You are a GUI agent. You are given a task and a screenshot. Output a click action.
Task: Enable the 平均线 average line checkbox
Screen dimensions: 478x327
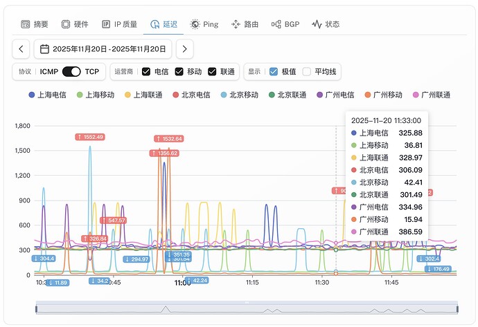[x=307, y=72]
